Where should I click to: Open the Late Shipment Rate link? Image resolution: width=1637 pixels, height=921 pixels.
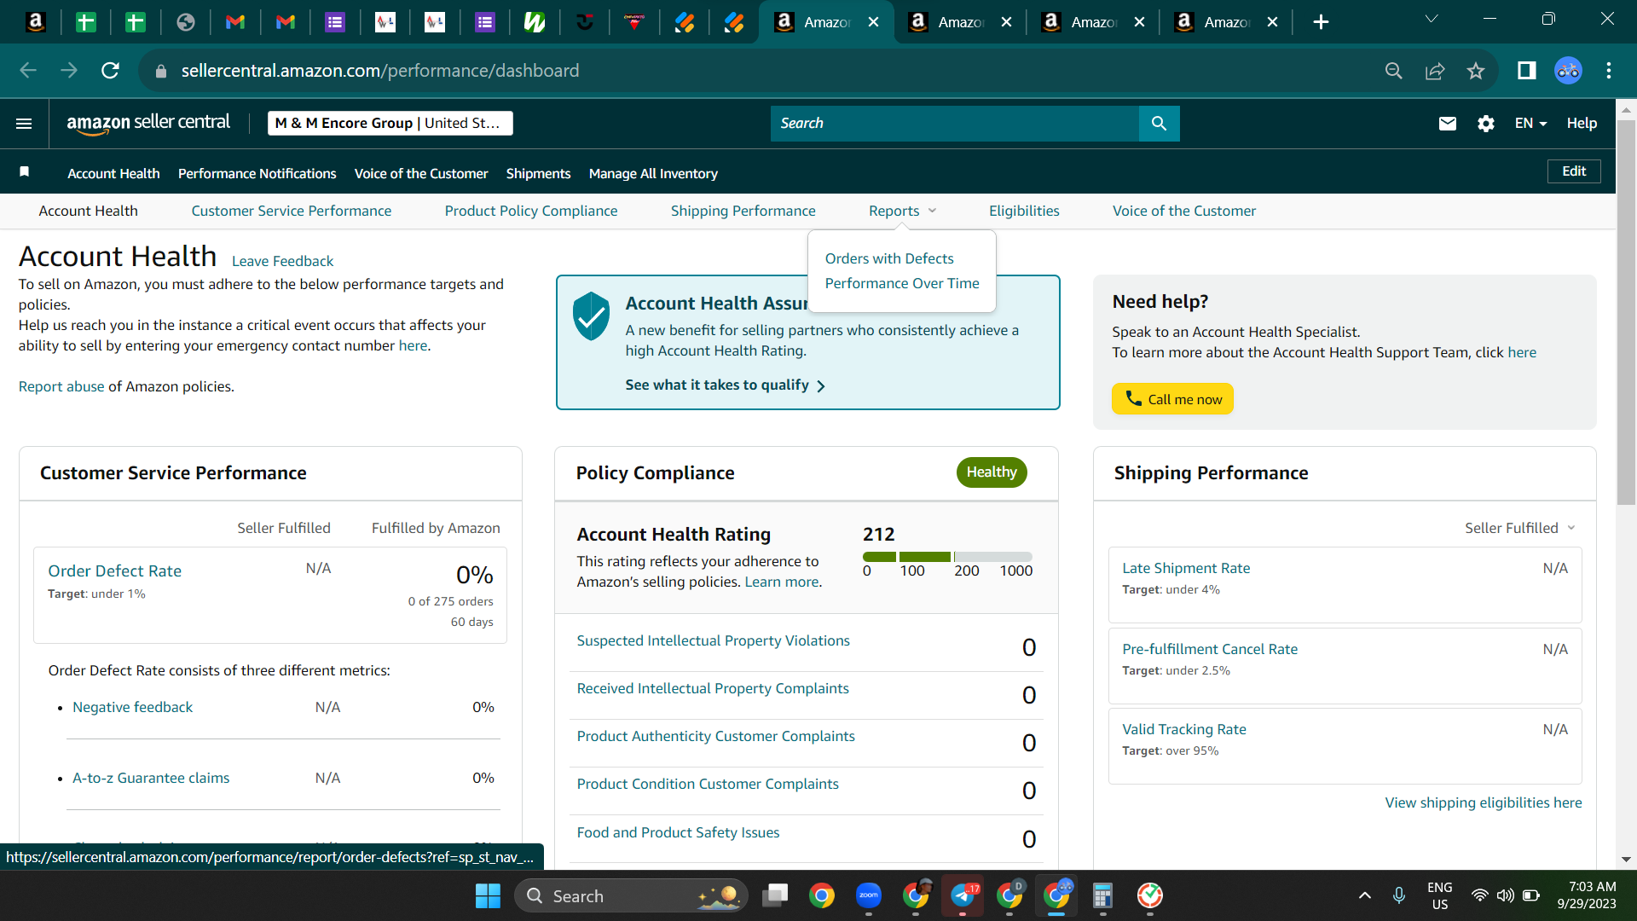(x=1186, y=568)
